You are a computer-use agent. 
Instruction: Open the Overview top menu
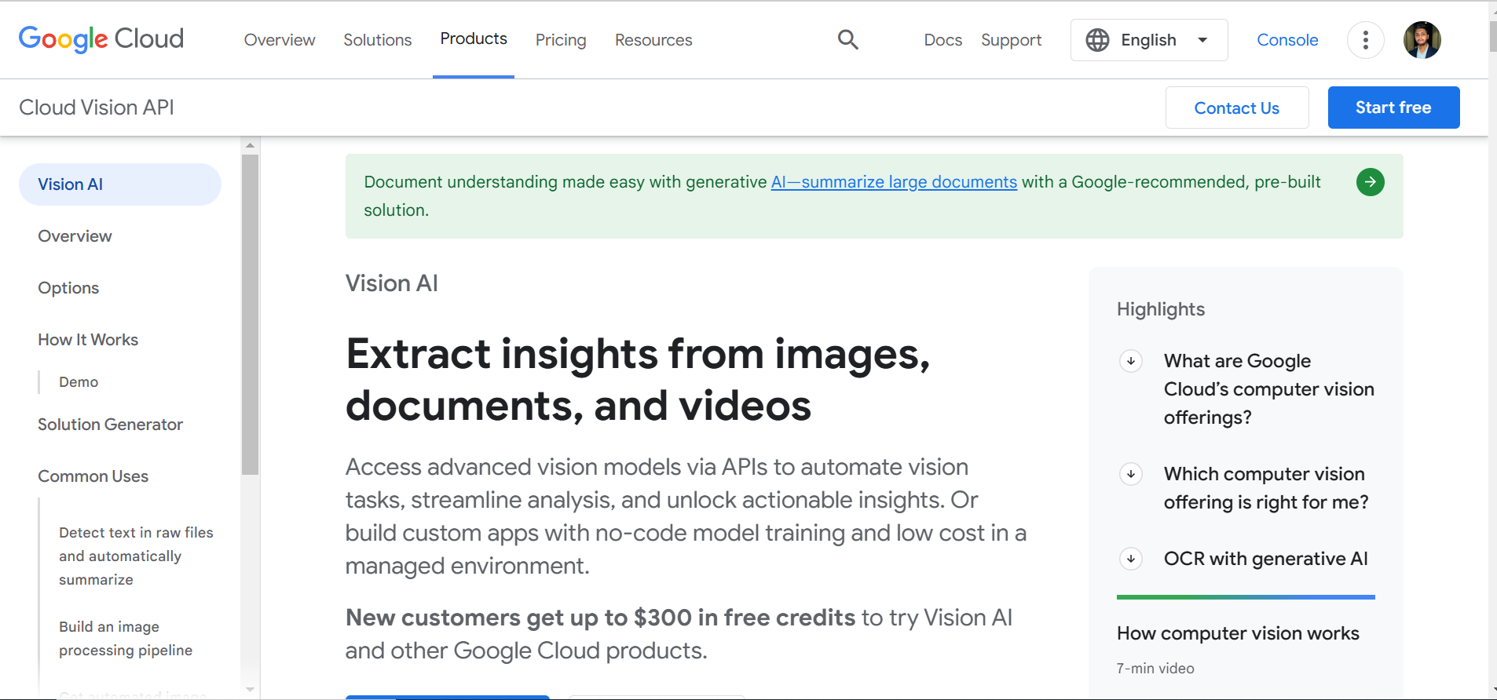point(280,40)
